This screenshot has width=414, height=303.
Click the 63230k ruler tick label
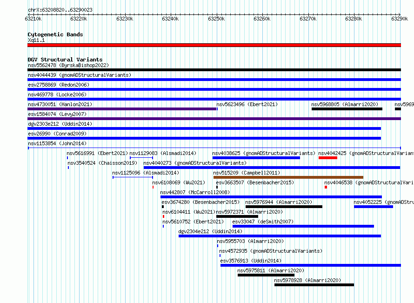coord(125,19)
